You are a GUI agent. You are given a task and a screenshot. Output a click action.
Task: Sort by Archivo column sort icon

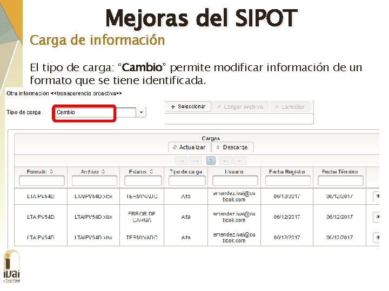point(103,171)
